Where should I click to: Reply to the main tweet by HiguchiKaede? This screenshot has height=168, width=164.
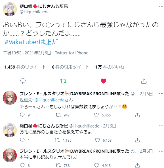23,81
